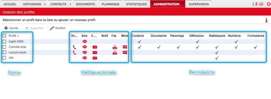The image size is (271, 99).
Task: Click the phone icon in Contrôle total row
Action: [74, 47]
